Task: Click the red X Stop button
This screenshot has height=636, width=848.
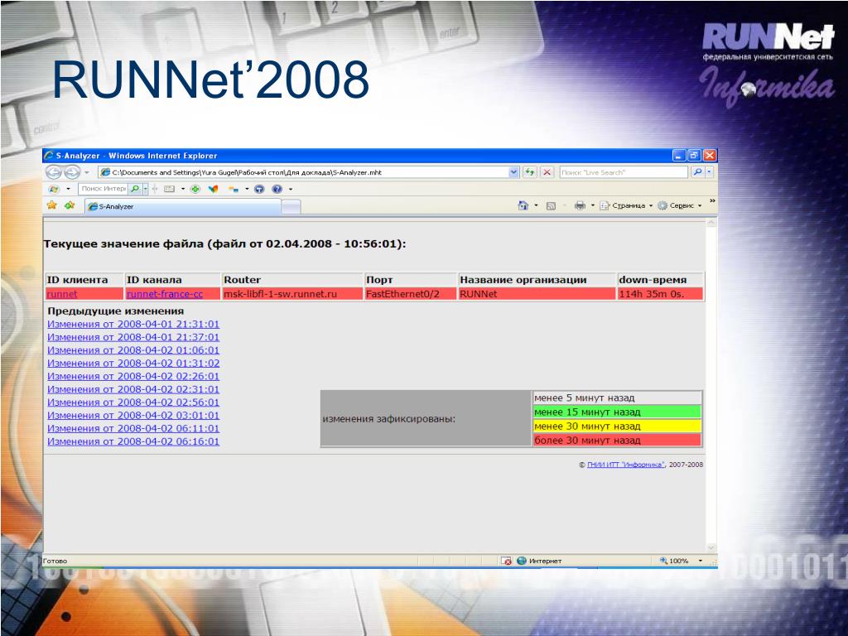Action: coord(547,172)
